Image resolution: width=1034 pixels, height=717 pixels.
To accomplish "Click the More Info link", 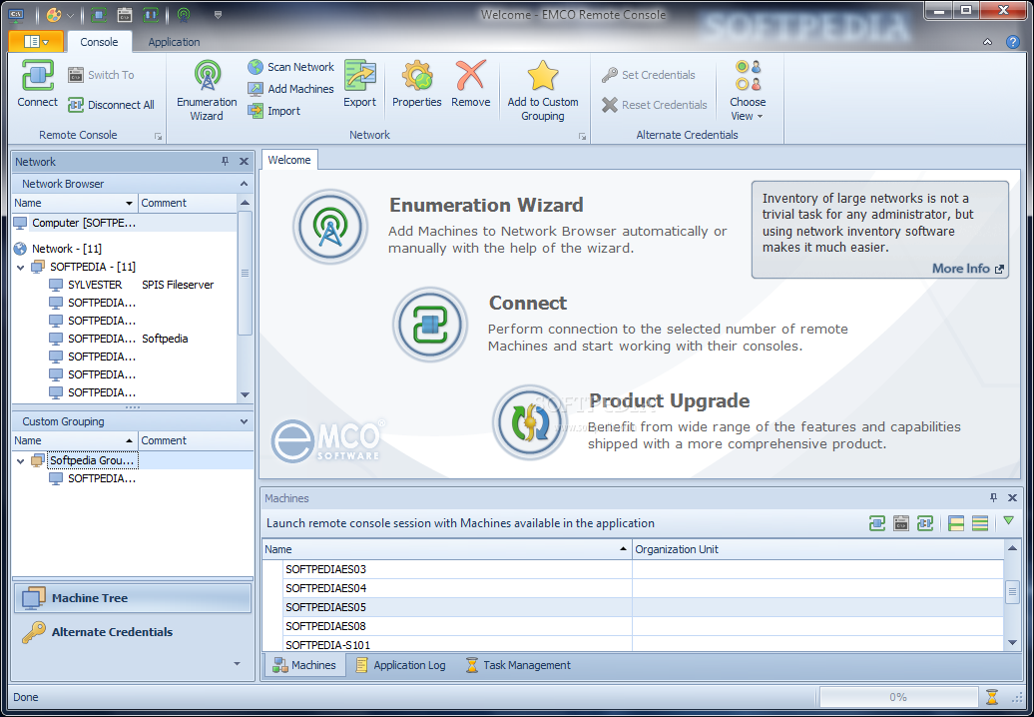I will coord(967,268).
